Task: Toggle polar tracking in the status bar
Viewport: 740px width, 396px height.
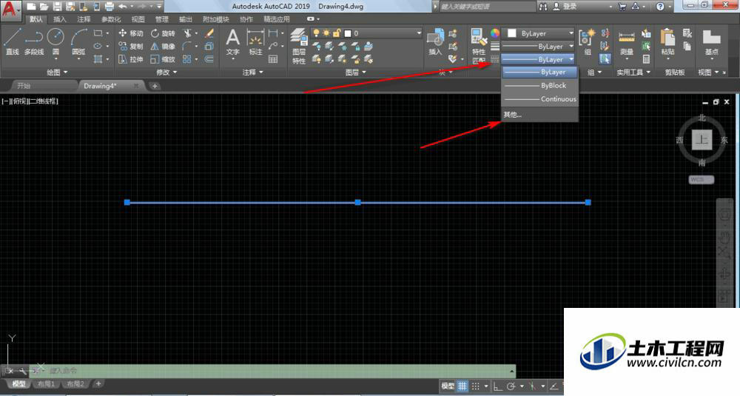Action: [511, 386]
